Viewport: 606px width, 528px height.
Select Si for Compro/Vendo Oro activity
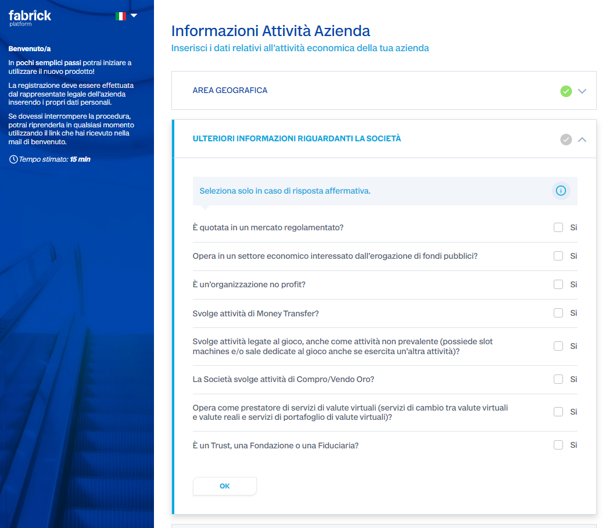(558, 379)
